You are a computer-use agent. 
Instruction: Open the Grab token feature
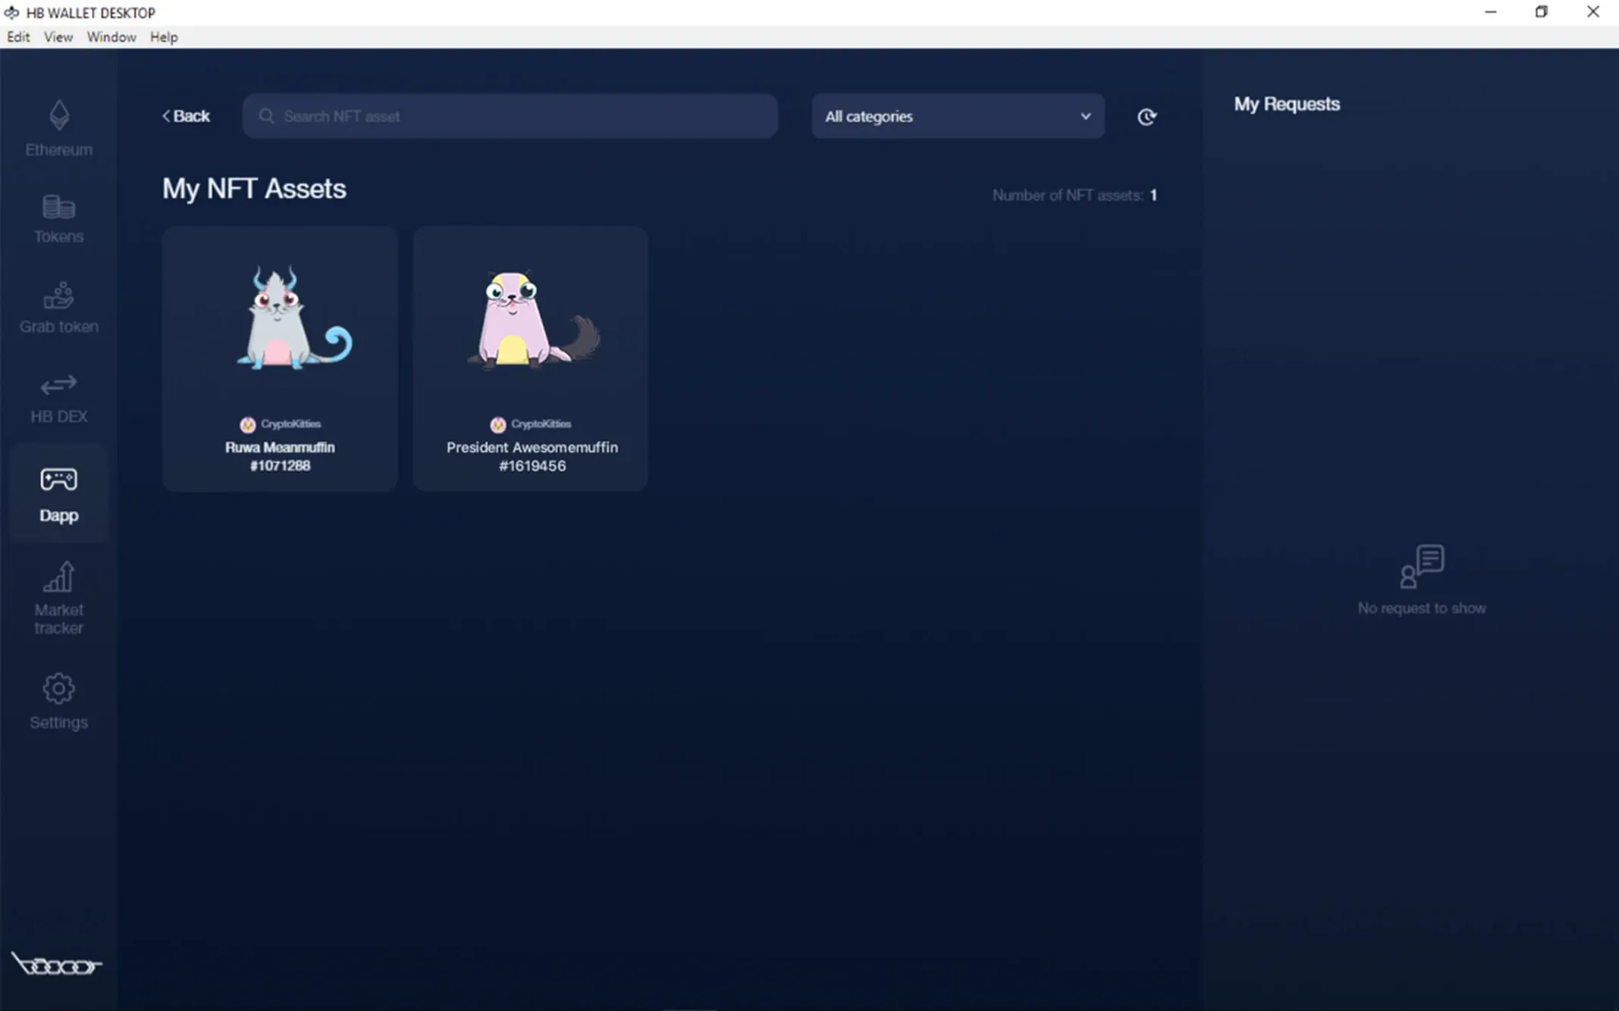(x=58, y=307)
